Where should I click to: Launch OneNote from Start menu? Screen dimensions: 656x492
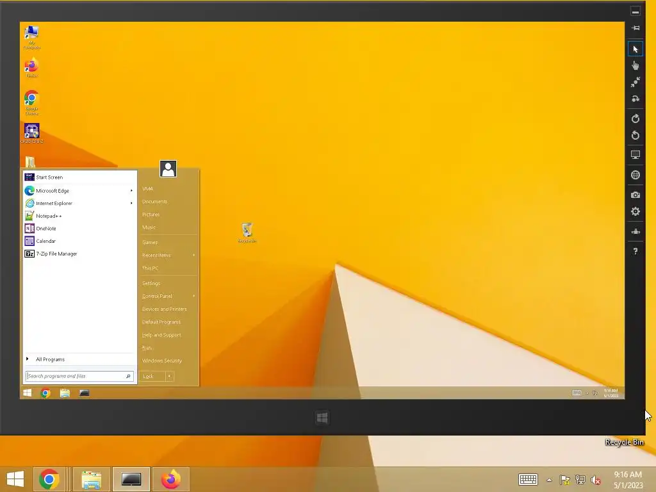(x=80, y=229)
